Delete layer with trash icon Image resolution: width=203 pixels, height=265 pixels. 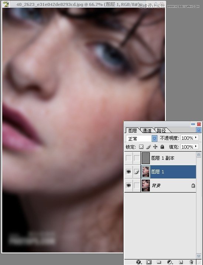click(x=191, y=262)
